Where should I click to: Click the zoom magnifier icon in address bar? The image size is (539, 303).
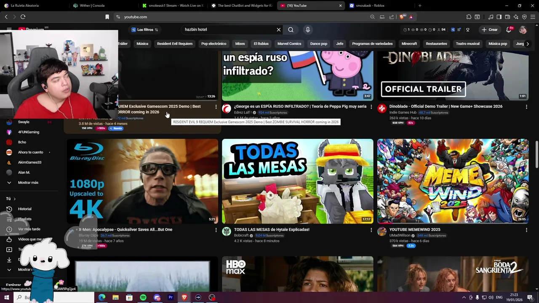coord(372,17)
